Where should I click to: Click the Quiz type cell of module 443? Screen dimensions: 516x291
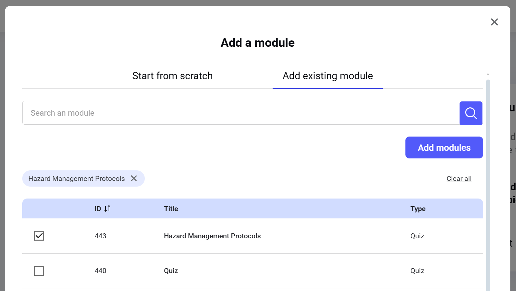pyautogui.click(x=417, y=236)
